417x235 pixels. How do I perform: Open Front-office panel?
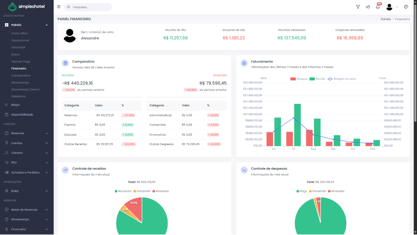pos(19,34)
